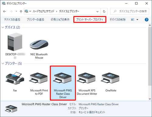
Task: Click model value in details pane
Action: (x=98, y=104)
